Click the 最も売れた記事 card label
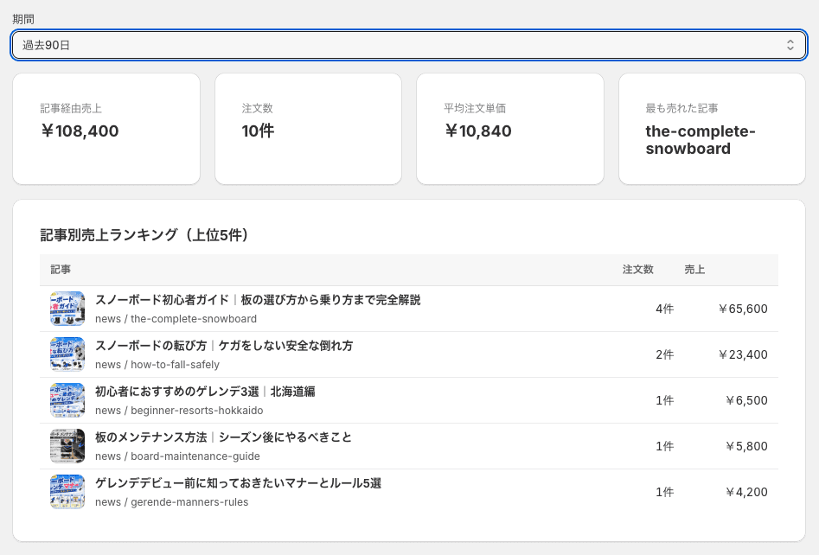 (681, 108)
